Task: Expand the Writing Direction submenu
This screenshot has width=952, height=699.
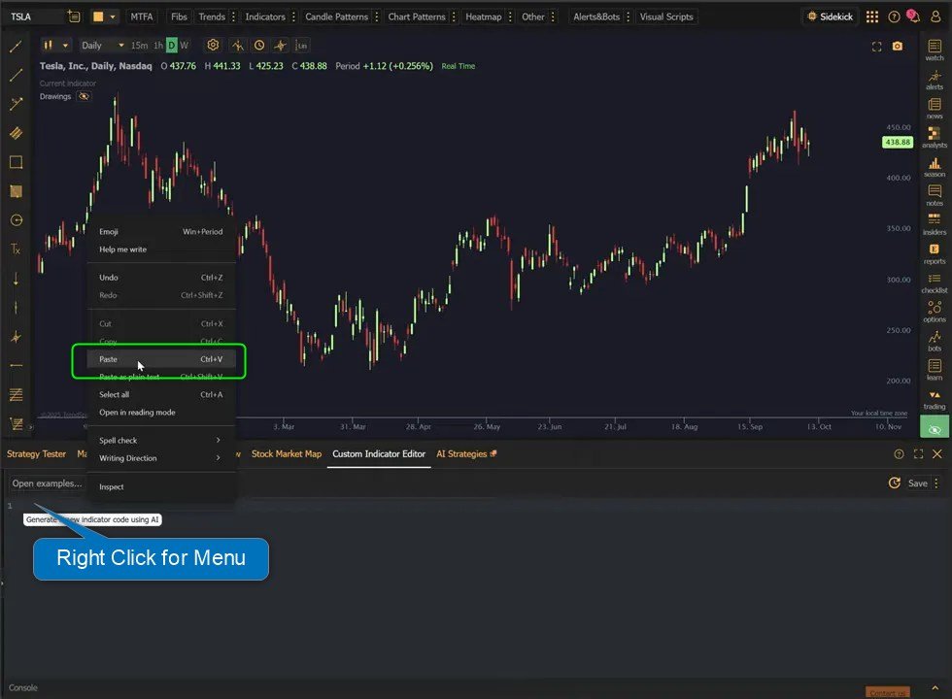Action: pos(160,457)
